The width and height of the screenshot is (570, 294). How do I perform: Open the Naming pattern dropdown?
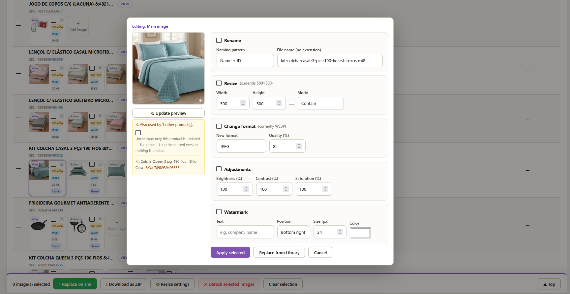[x=245, y=61]
